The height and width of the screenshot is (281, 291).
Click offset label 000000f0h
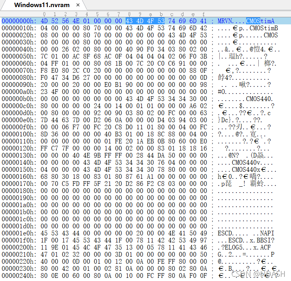pyautogui.click(x=19, y=127)
